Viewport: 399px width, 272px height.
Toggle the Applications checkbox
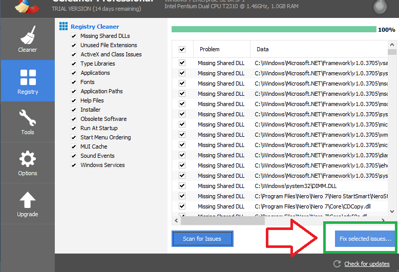[74, 73]
